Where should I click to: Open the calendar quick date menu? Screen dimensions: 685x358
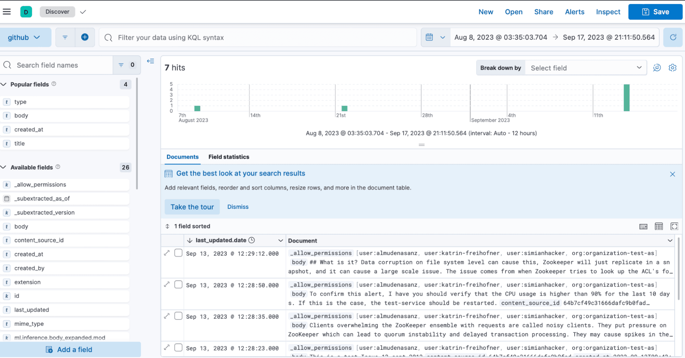coord(435,37)
